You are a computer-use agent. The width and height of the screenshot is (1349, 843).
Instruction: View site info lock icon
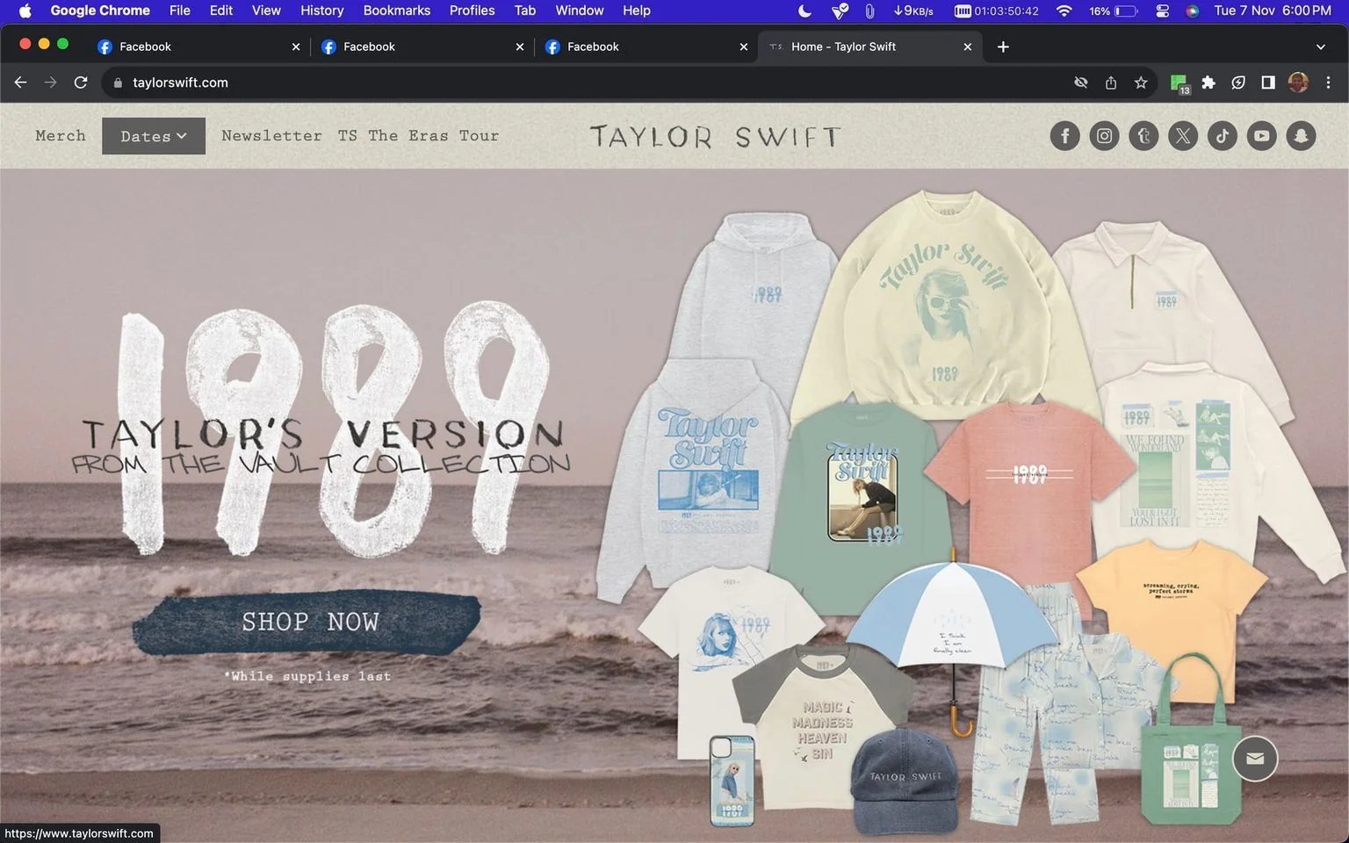coord(118,83)
